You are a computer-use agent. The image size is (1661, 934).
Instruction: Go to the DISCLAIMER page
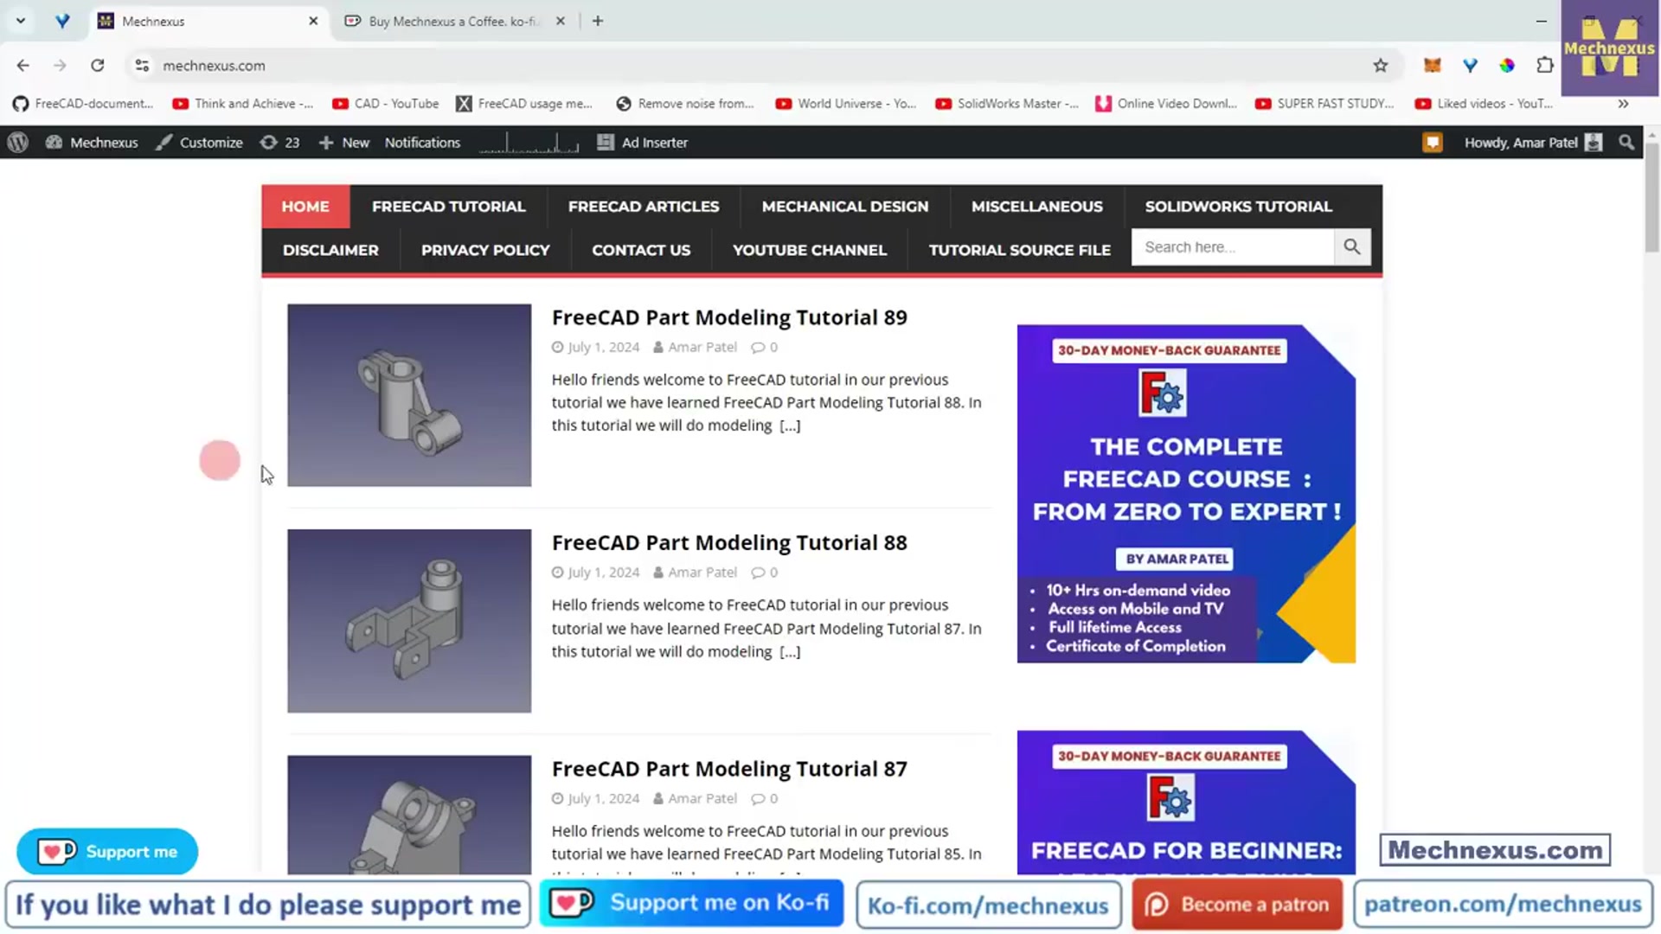point(330,250)
